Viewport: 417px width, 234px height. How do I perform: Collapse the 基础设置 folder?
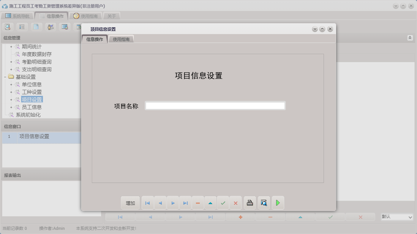coord(5,76)
